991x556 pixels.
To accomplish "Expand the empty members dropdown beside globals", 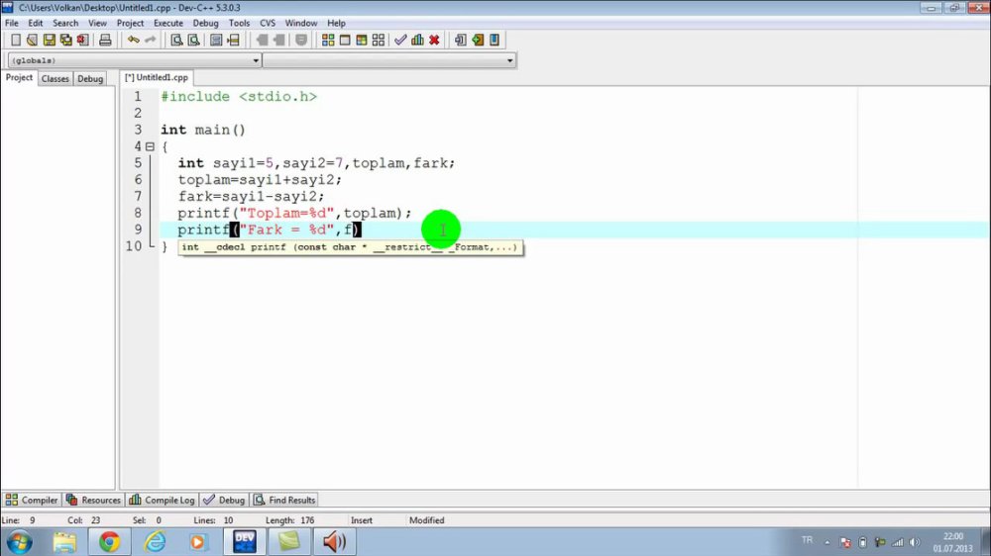I will 389,60.
